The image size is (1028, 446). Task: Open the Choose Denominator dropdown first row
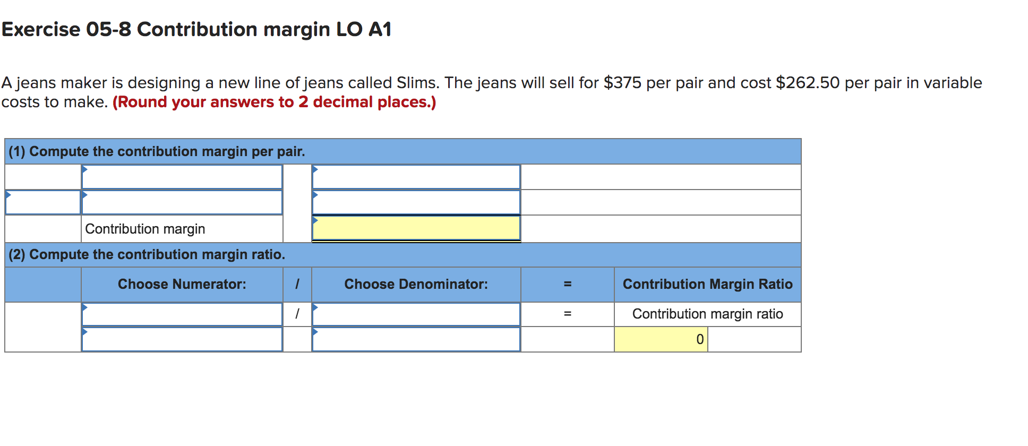click(x=416, y=314)
